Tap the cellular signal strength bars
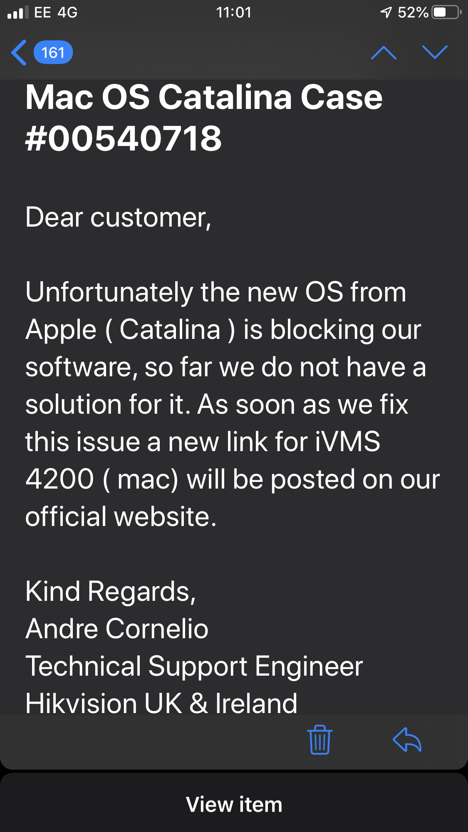 tap(17, 12)
